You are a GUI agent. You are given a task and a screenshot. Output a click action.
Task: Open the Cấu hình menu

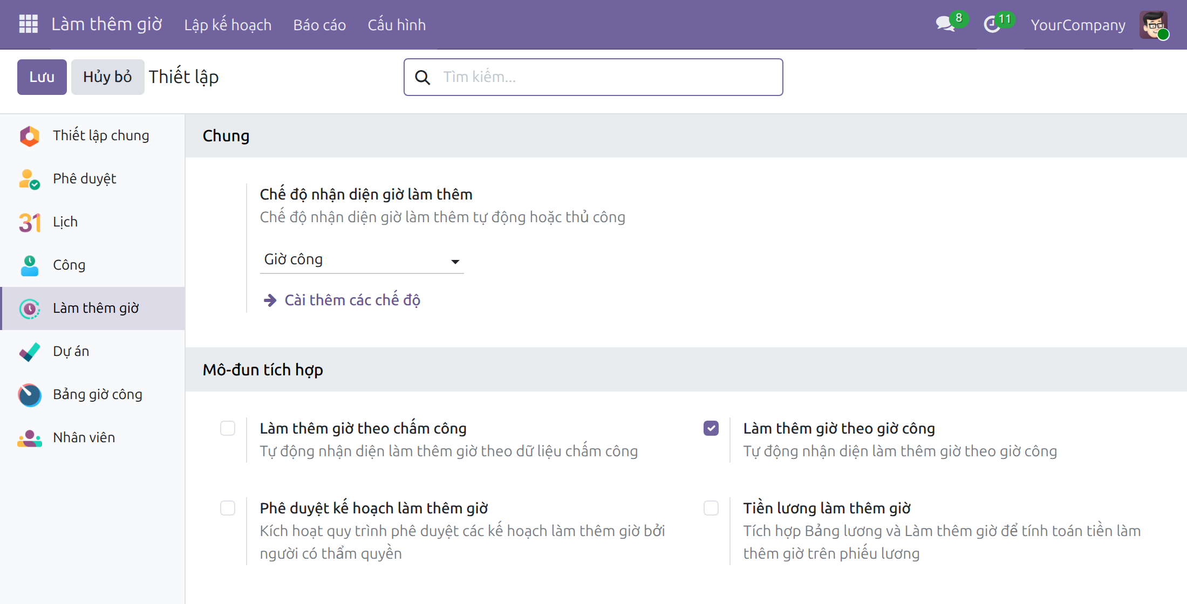[397, 25]
